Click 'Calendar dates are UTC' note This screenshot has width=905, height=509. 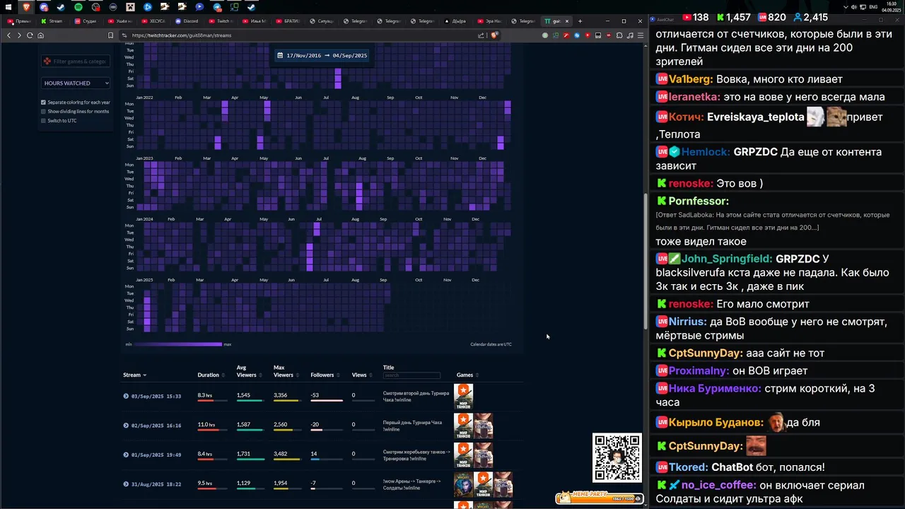click(491, 344)
